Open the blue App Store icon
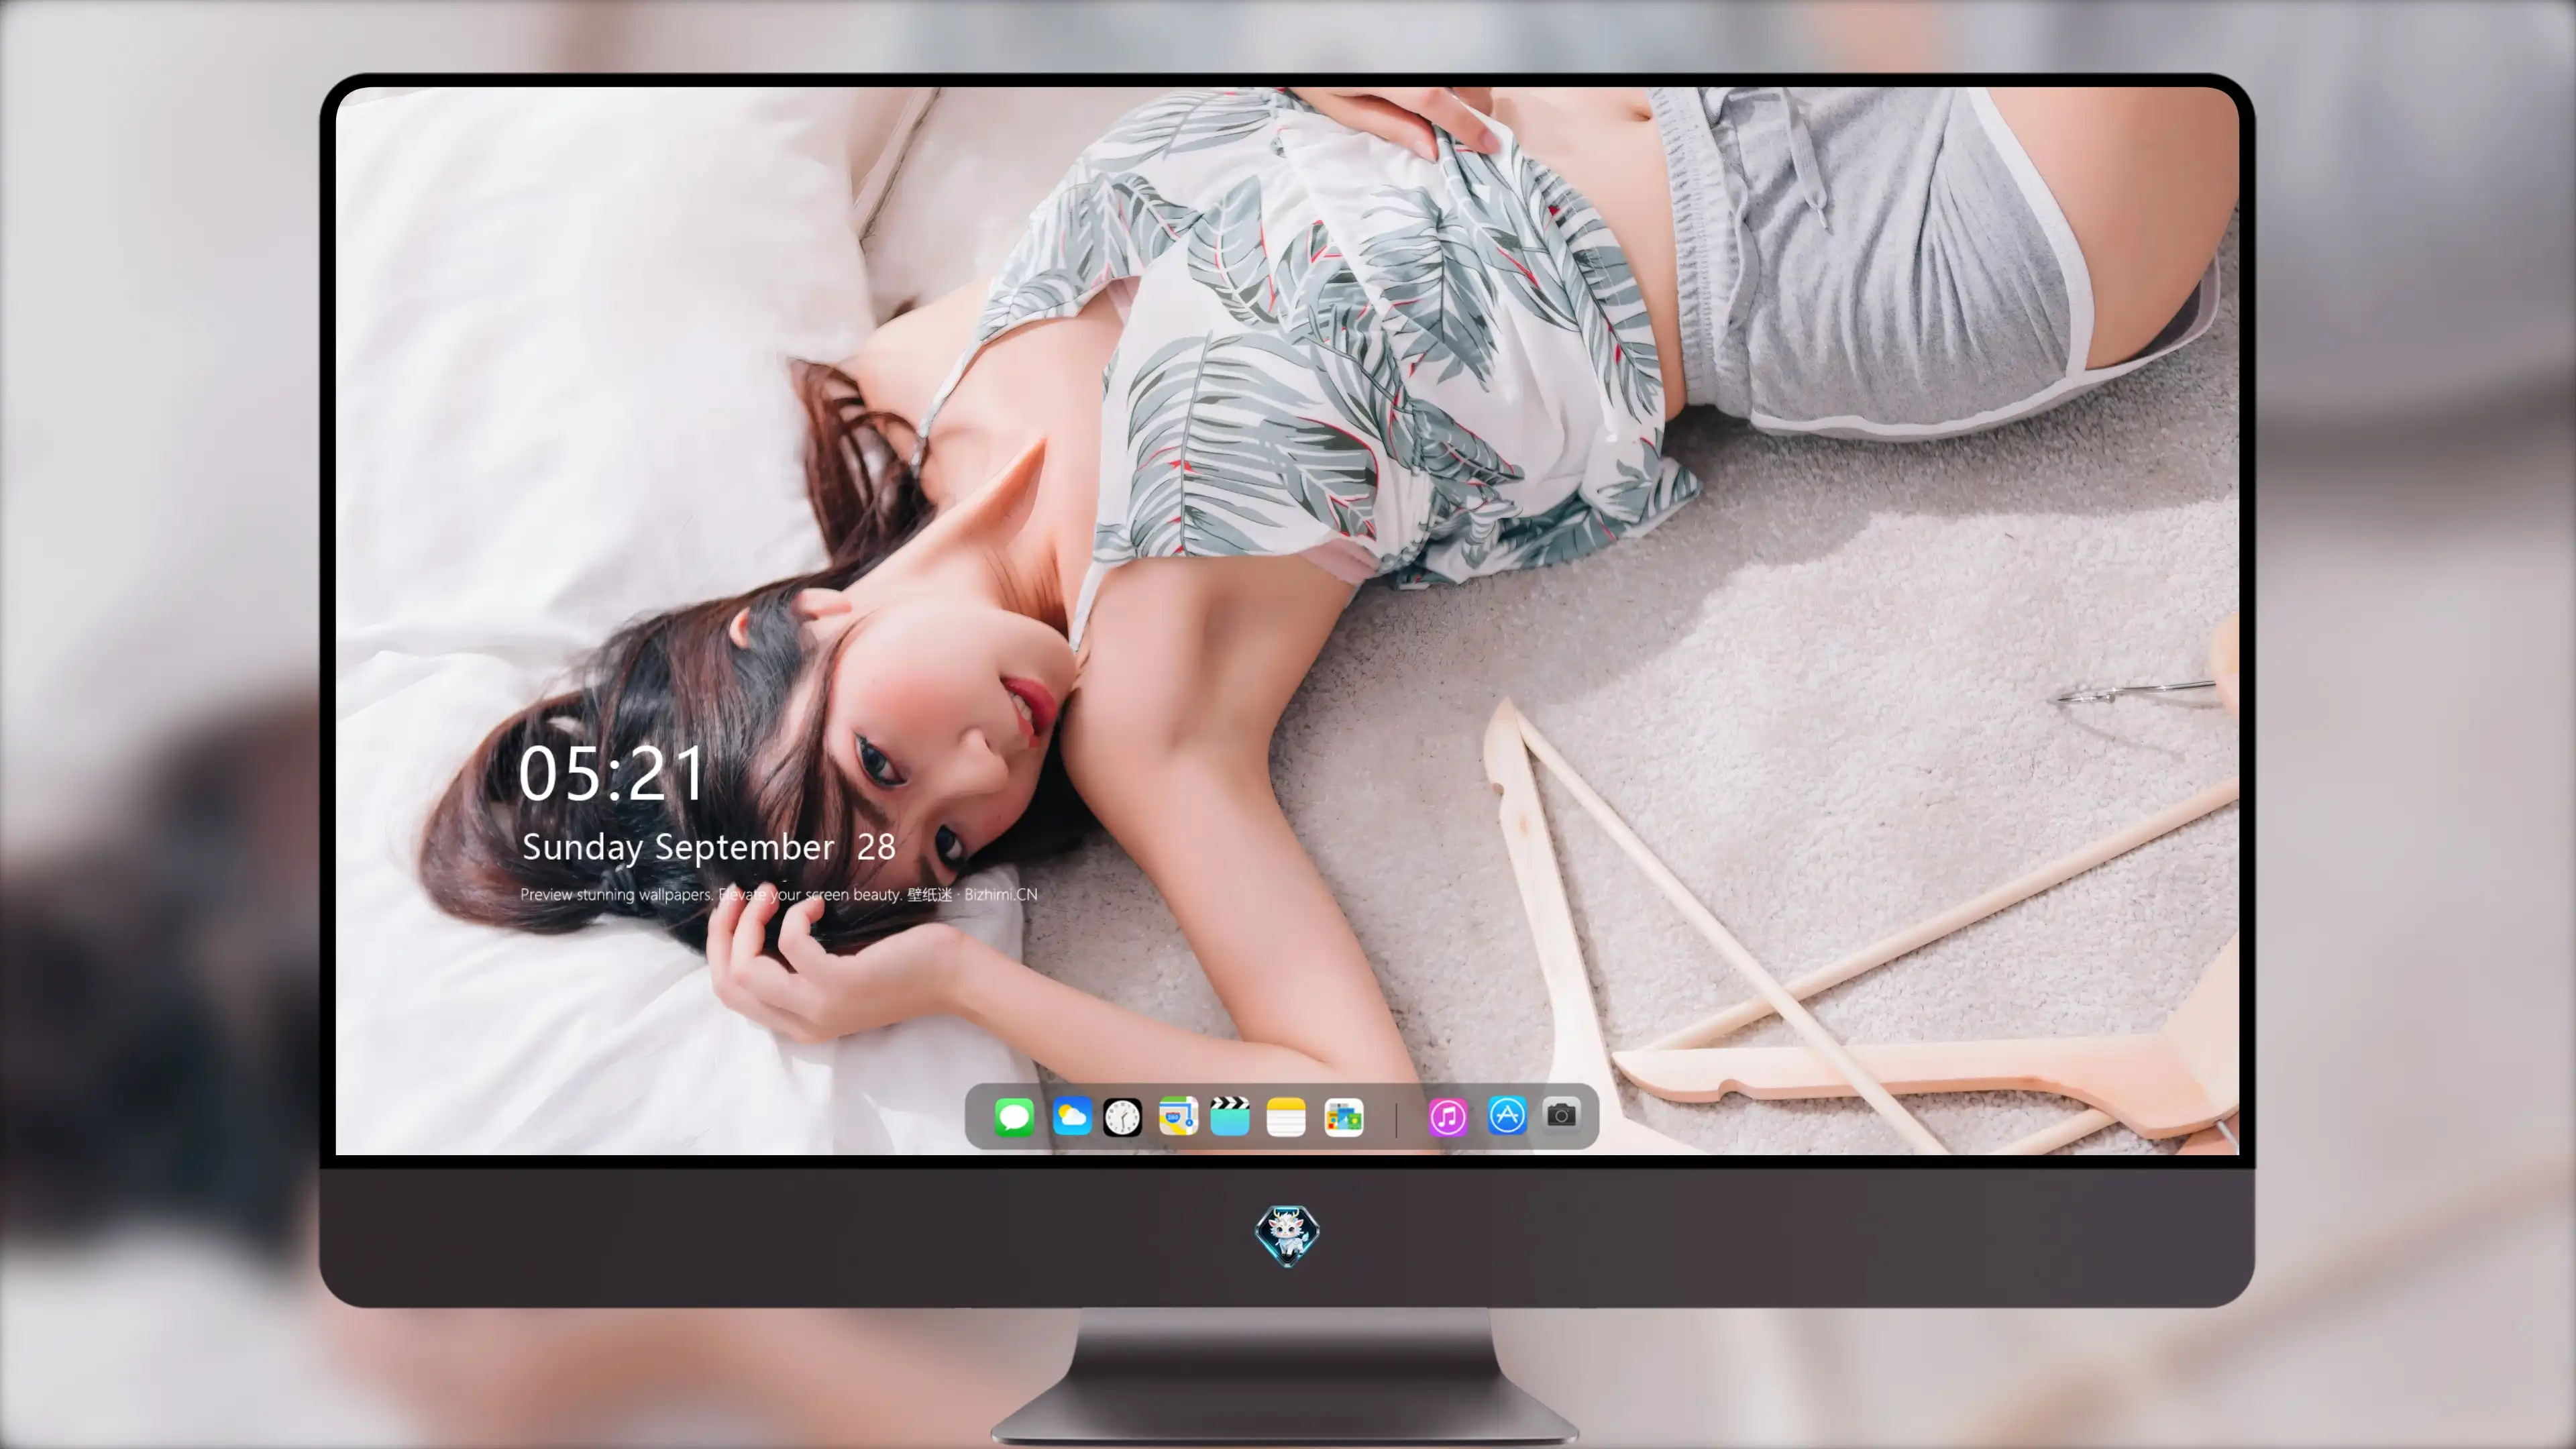Viewport: 2576px width, 1449px height. click(1507, 1115)
